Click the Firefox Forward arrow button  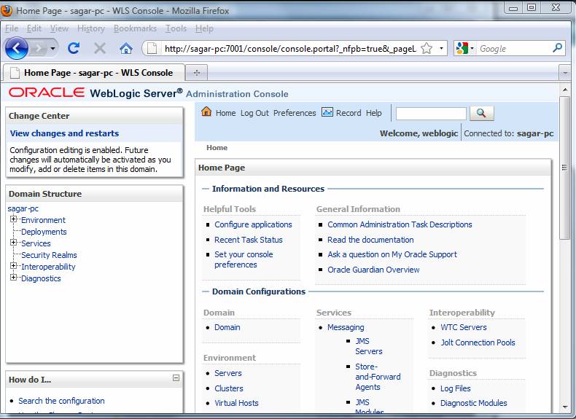[x=38, y=48]
